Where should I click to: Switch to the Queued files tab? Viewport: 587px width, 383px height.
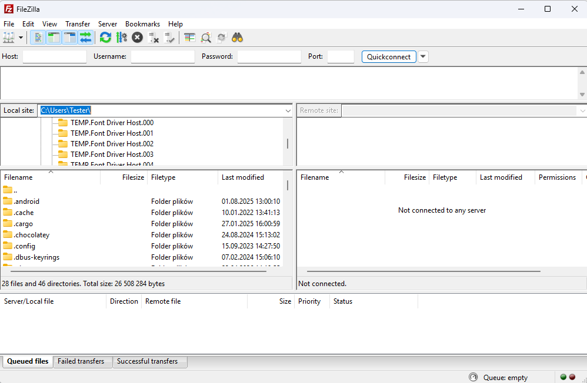pyautogui.click(x=28, y=361)
